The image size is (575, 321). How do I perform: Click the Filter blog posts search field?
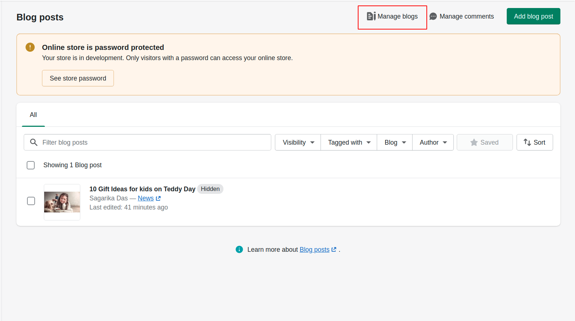tap(153, 142)
